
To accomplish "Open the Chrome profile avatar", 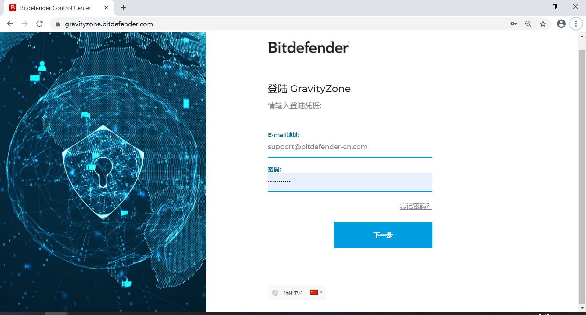I will point(561,24).
